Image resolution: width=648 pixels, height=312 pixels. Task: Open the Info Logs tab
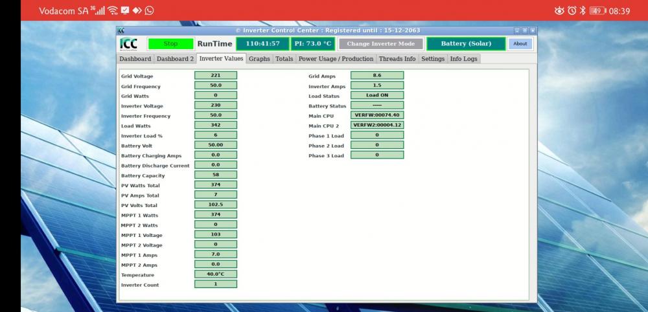point(464,59)
